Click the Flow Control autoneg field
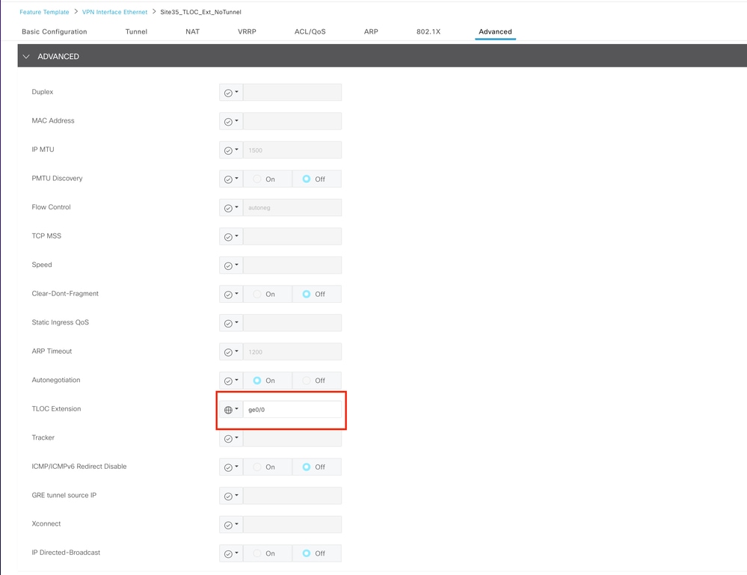Screen dimensions: 747x575 [x=292, y=208]
